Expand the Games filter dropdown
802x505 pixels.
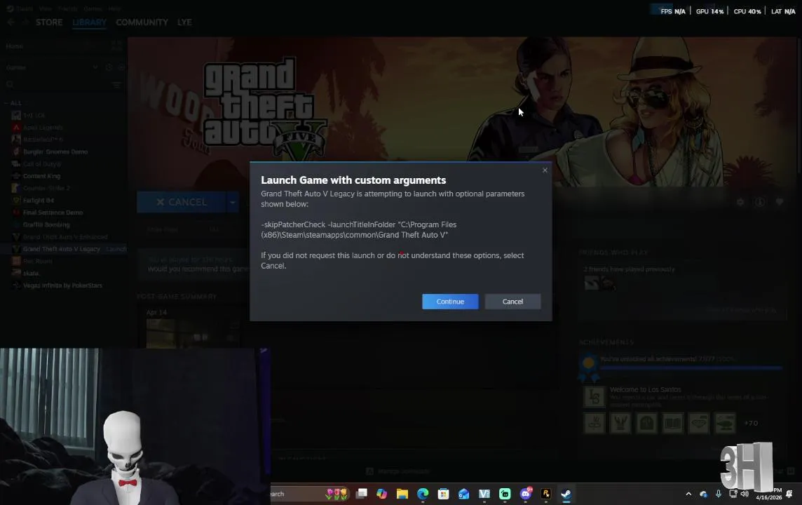tap(95, 67)
